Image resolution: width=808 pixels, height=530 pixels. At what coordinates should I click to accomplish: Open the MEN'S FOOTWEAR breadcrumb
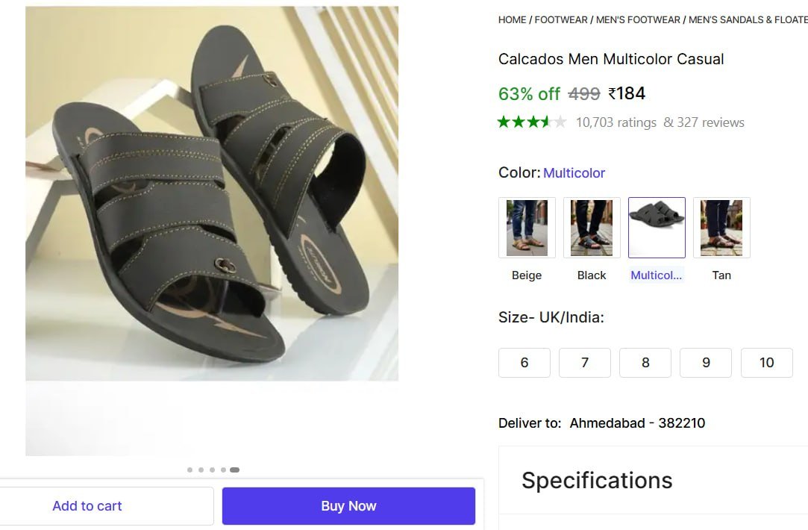pyautogui.click(x=638, y=19)
